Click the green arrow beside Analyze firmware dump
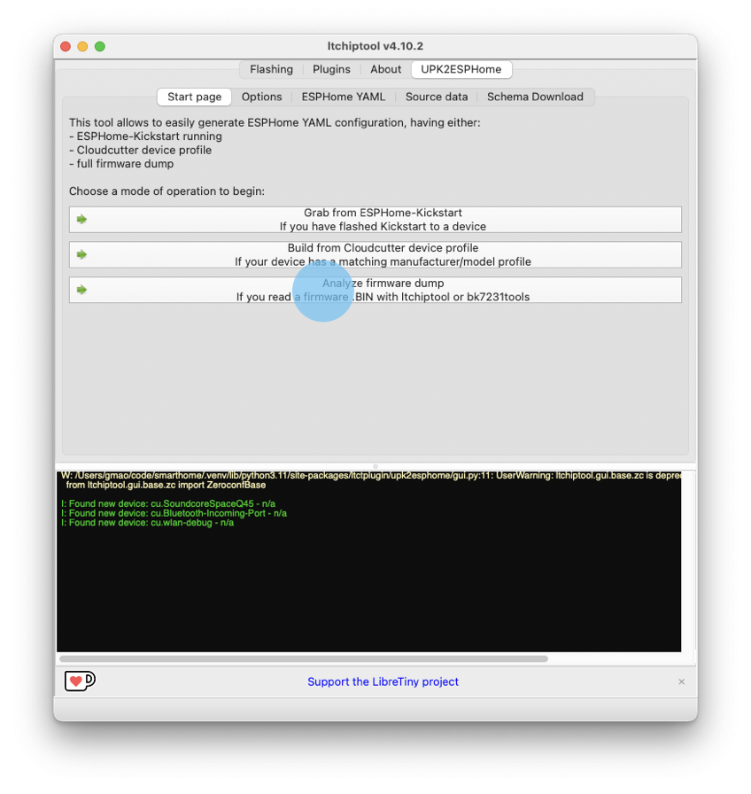Screen dimensions: 751x794 coord(81,290)
